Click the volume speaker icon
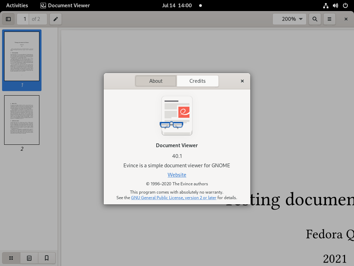Screen dimensions: 354x266 click(x=335, y=6)
